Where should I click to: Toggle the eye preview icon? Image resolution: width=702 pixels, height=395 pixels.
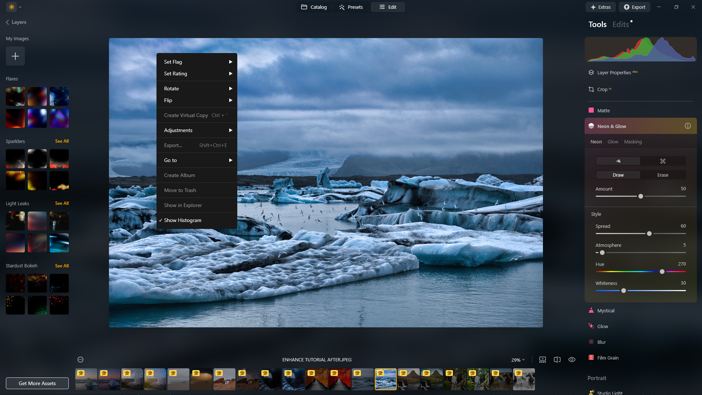572,360
